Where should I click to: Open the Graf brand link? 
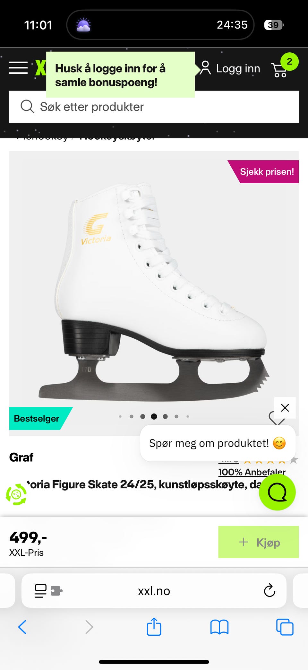click(21, 457)
